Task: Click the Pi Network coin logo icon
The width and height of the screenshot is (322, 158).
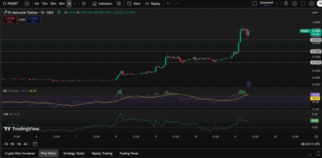Action: (5, 13)
